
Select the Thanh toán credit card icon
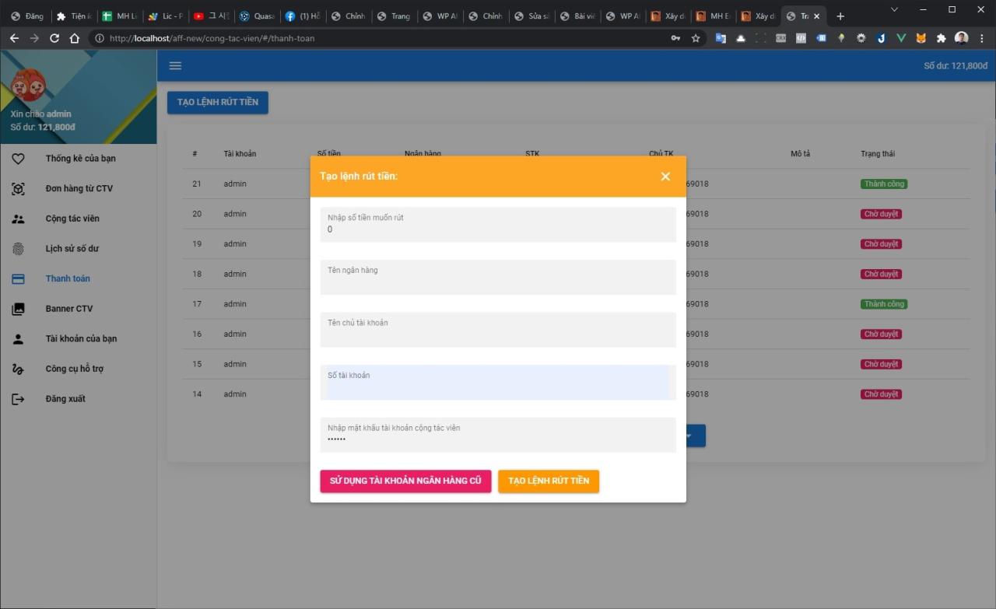19,278
